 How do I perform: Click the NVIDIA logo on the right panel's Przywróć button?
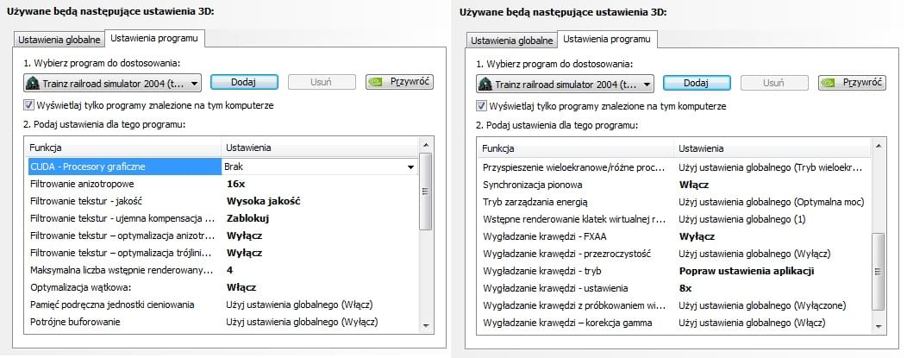826,84
